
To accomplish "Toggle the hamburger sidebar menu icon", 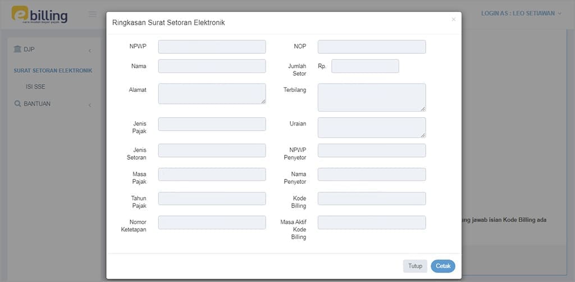I will 93,15.
